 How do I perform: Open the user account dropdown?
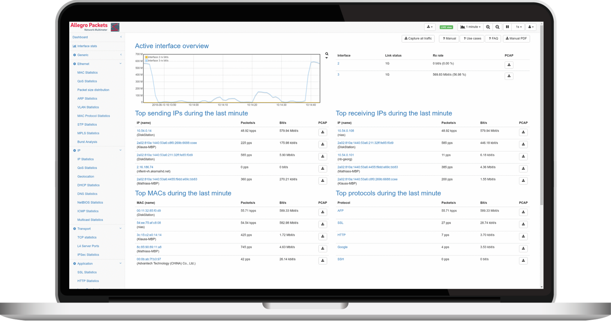click(531, 27)
